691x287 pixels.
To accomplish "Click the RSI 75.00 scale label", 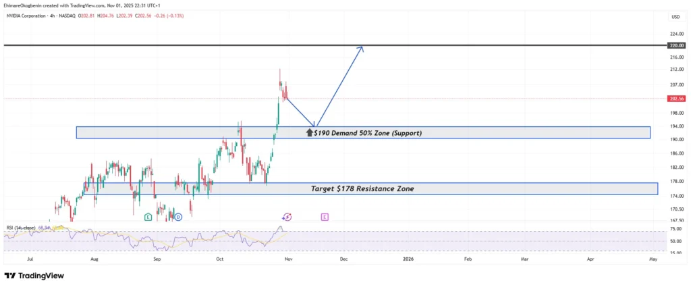I will pos(675,229).
